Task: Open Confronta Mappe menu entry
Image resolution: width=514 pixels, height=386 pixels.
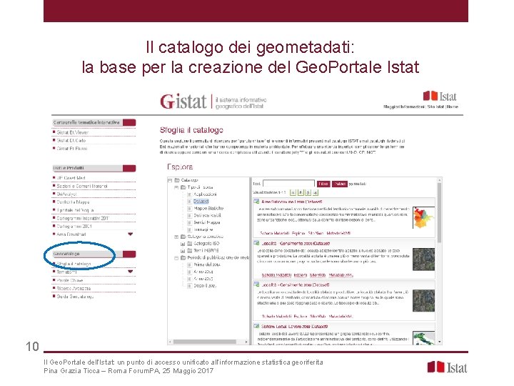Action: tap(73, 202)
